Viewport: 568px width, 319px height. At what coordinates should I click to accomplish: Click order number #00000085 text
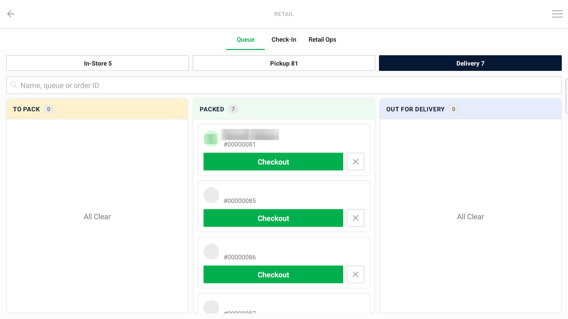pos(240,201)
